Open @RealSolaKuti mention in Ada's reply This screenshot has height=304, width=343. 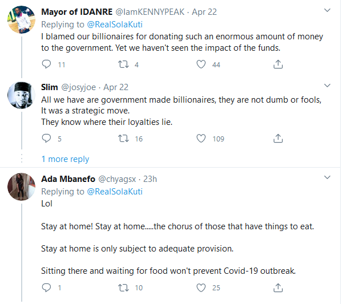tap(114, 192)
